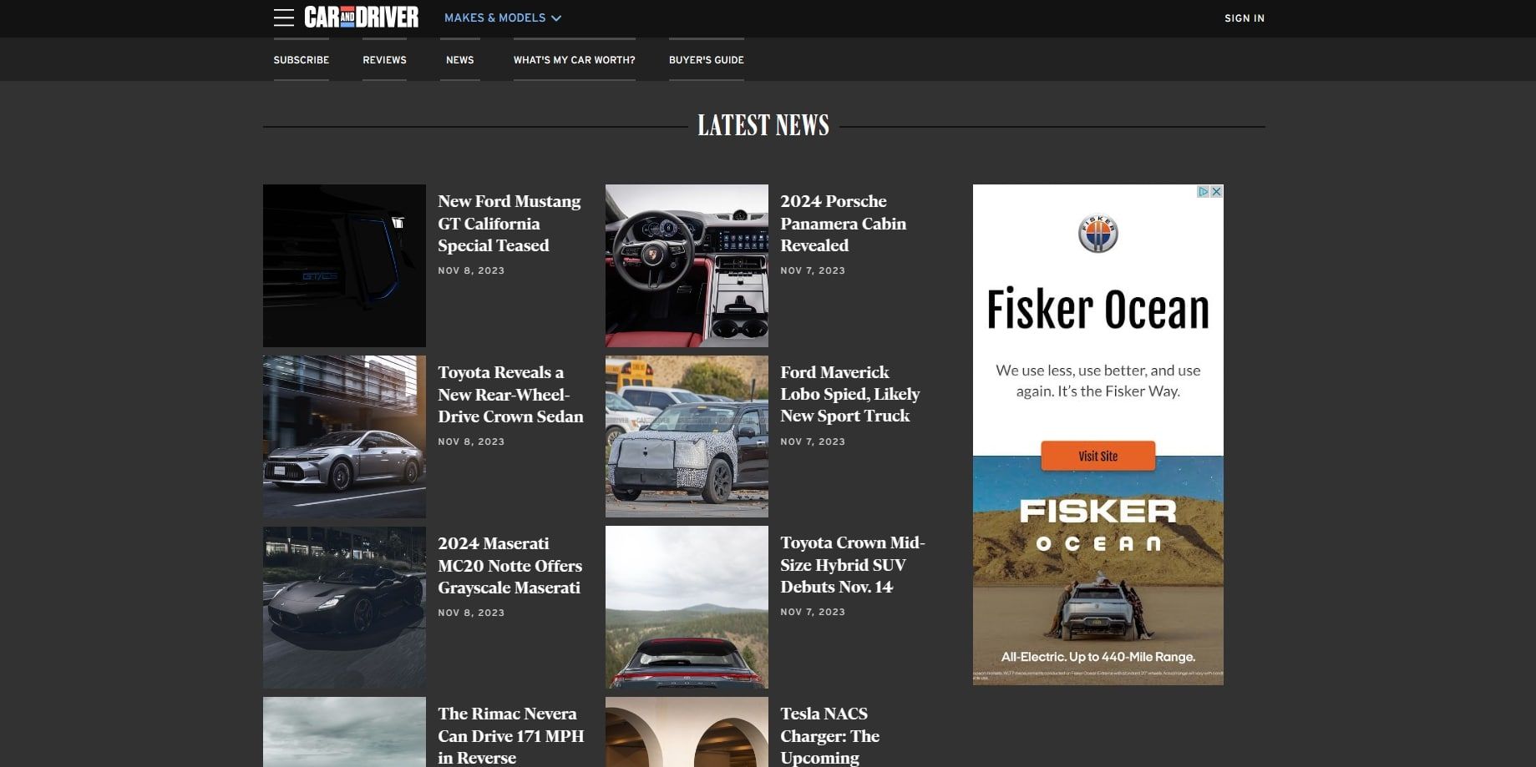
Task: Open What's My Car Worth page
Action: [574, 60]
